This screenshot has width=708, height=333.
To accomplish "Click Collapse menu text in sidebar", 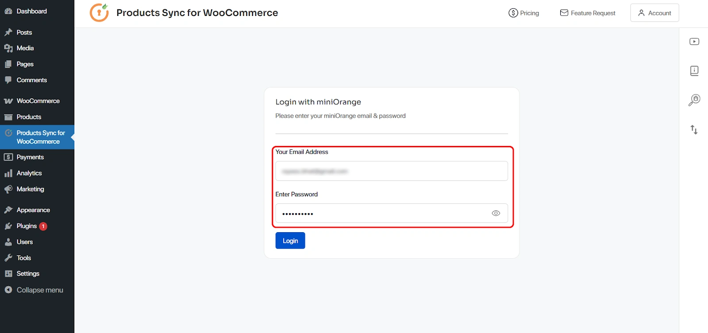I will (40, 290).
